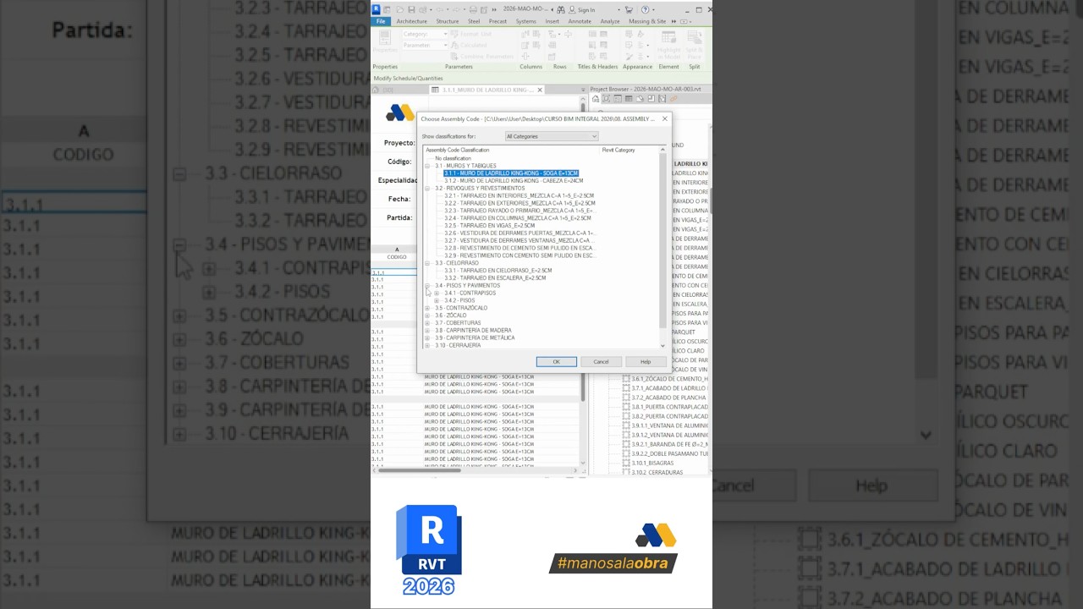The height and width of the screenshot is (609, 1083).
Task: Click the Sign In user icon
Action: tap(572, 10)
